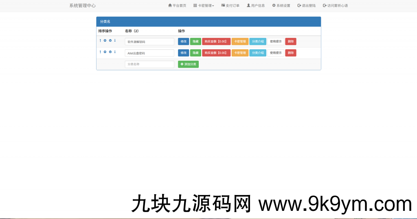Click 隐藏 for Alist云盘密码 category
This screenshot has width=417, height=219.
point(195,53)
